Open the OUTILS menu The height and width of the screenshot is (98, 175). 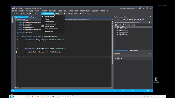pyautogui.click(x=71, y=11)
